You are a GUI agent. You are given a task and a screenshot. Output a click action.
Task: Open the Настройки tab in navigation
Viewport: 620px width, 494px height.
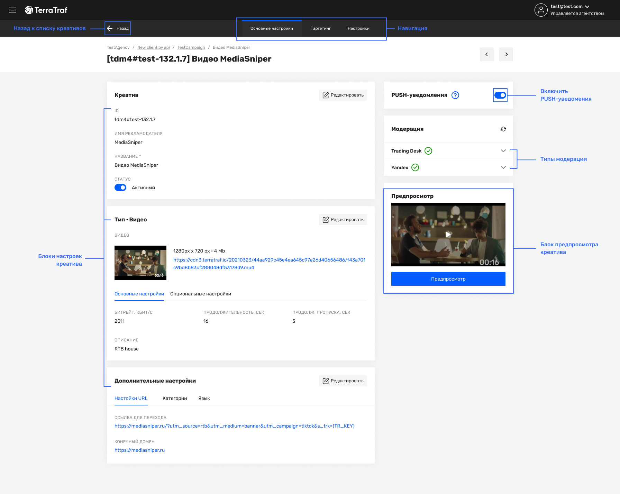click(358, 28)
